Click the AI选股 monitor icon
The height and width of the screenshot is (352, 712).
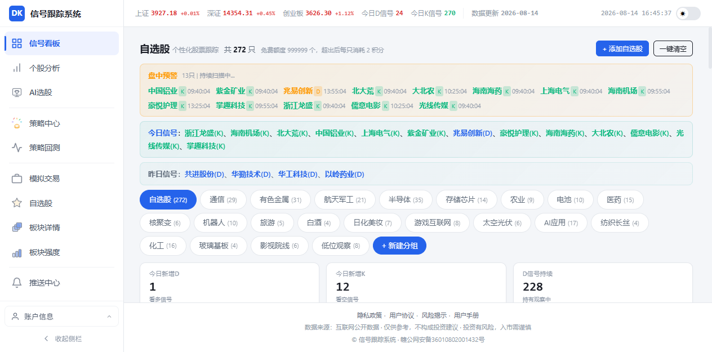point(17,92)
